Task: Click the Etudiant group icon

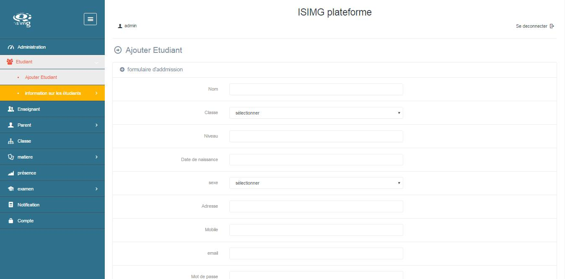Action: 10,62
